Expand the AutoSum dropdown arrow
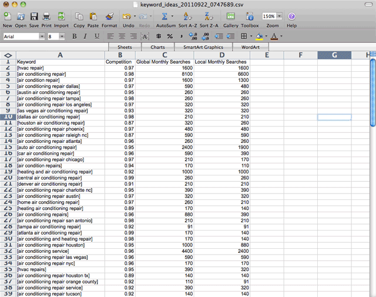 point(172,16)
